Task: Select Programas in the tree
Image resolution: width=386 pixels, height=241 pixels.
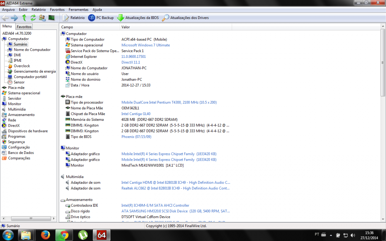Action: pyautogui.click(x=17, y=137)
